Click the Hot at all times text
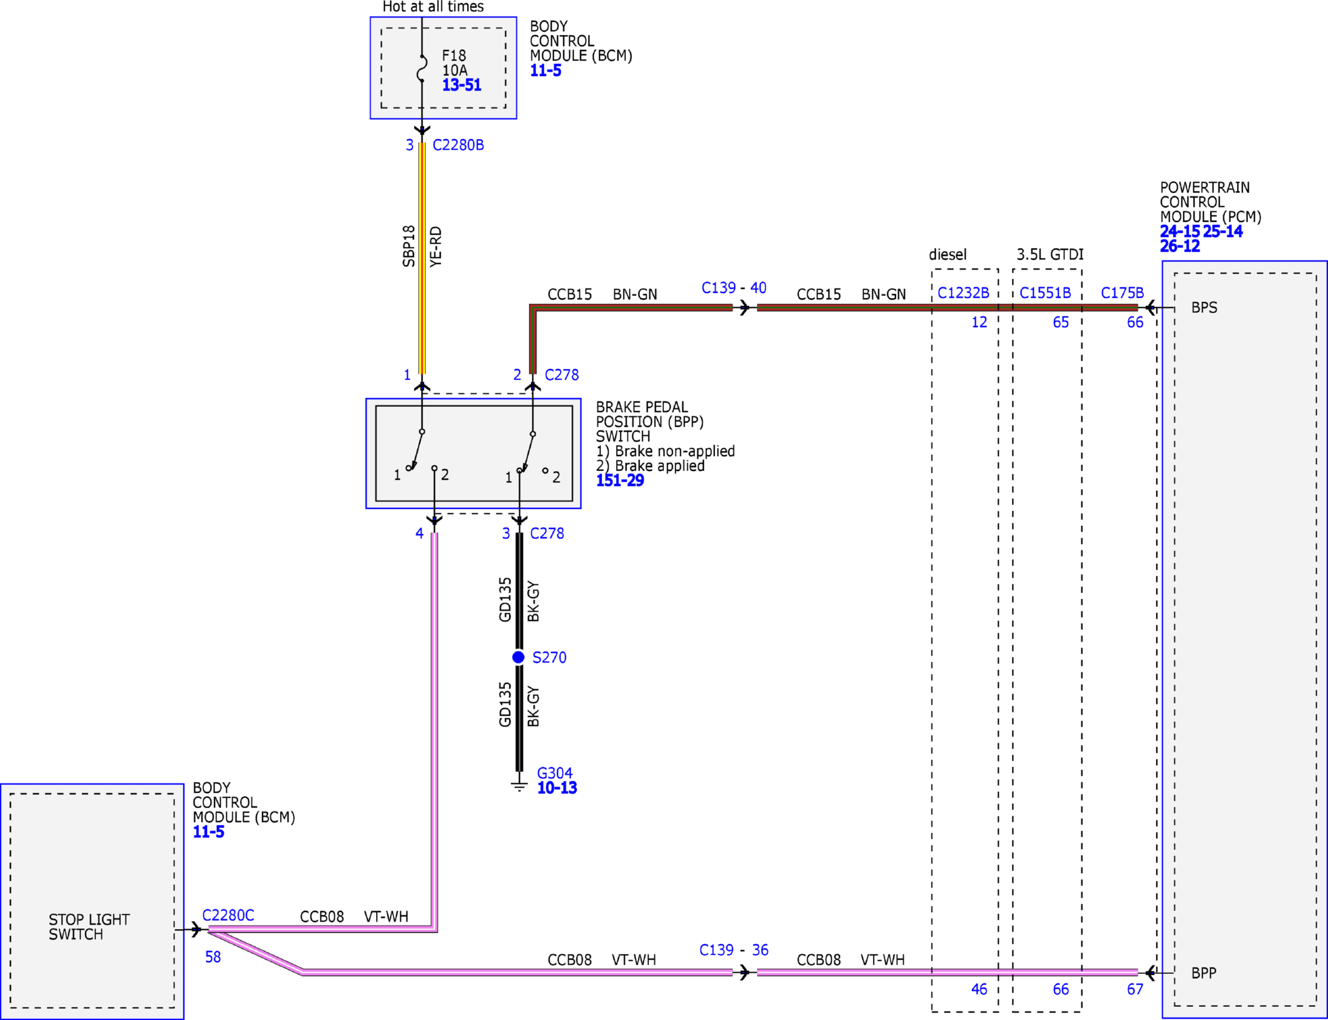Image resolution: width=1328 pixels, height=1020 pixels. (433, 7)
